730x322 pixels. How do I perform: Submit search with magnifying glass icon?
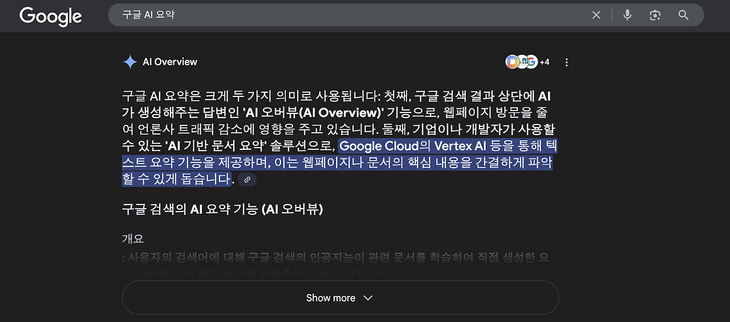(x=683, y=15)
